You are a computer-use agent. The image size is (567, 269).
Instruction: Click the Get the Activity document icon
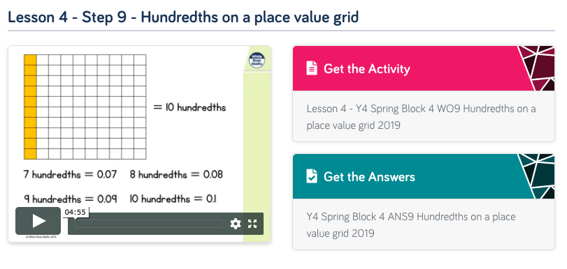coord(312,68)
